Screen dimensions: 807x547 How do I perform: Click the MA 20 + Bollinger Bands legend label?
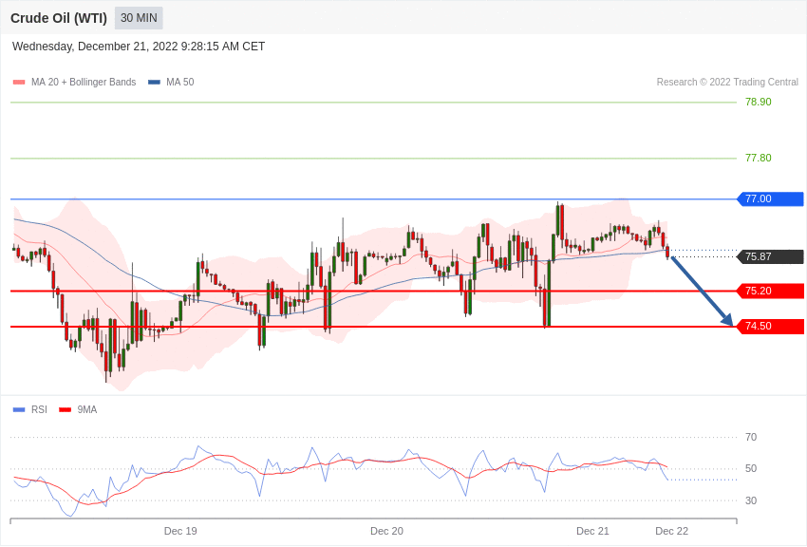coord(84,83)
